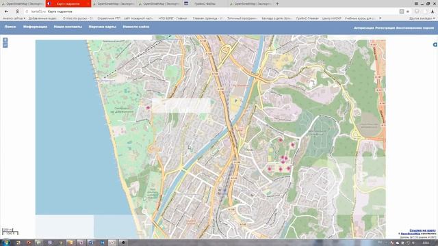Open the Новости сайта menu item
438x246 pixels.
136,27
